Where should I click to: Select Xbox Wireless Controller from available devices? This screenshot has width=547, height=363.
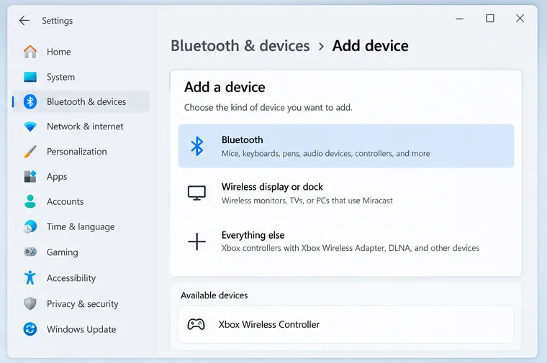[x=346, y=324]
